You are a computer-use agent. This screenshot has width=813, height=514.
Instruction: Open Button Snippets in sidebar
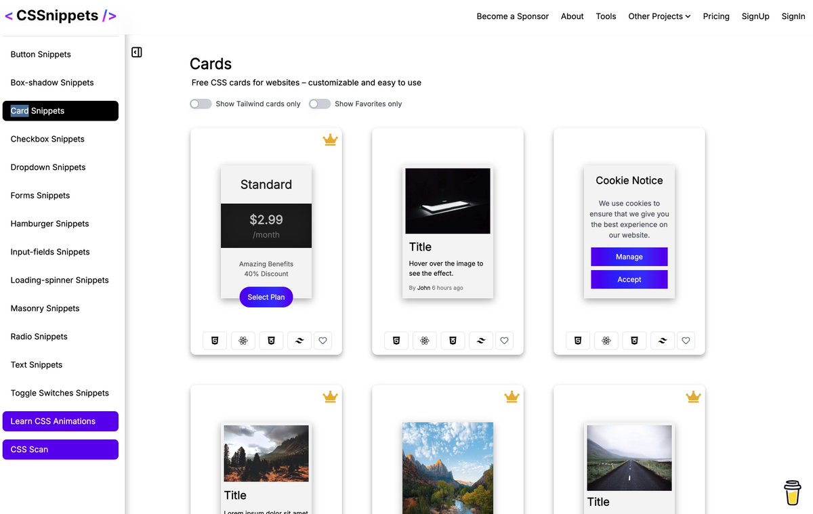point(60,54)
